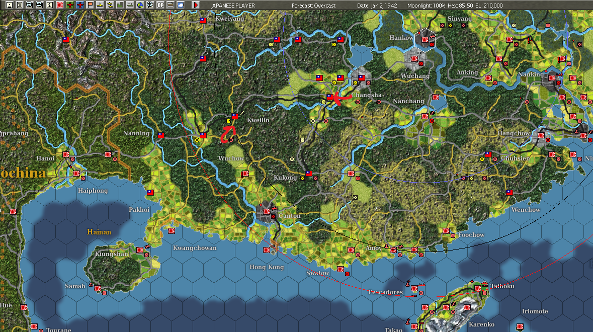The height and width of the screenshot is (332, 593).
Task: Click the Nanchang city label
Action: (x=408, y=101)
